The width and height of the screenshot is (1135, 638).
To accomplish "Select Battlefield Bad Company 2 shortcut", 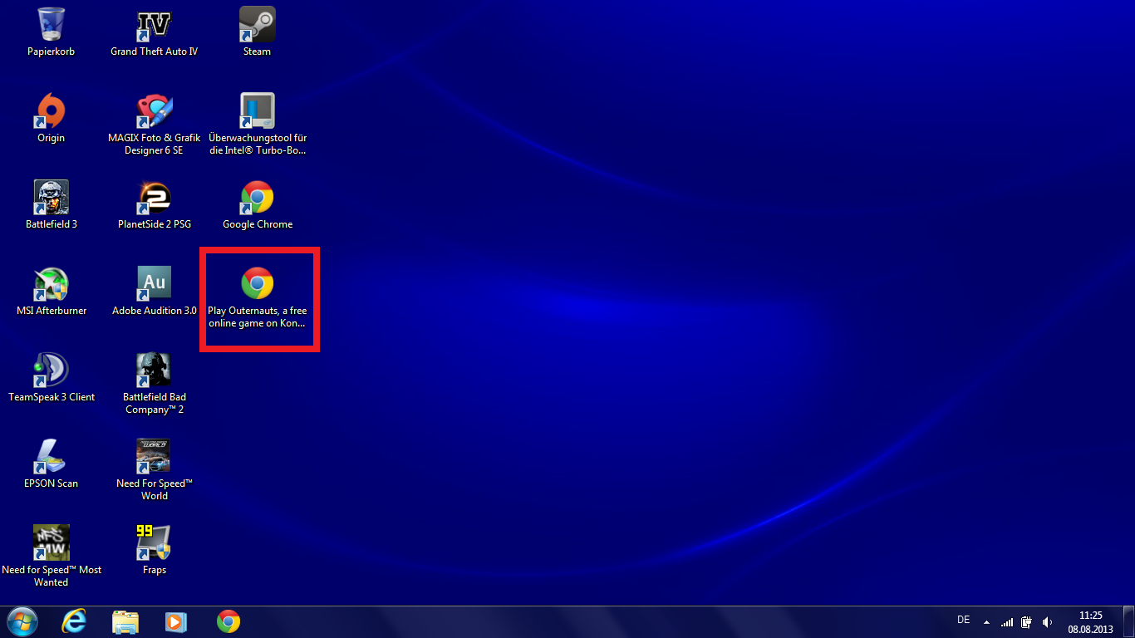I will click(154, 384).
